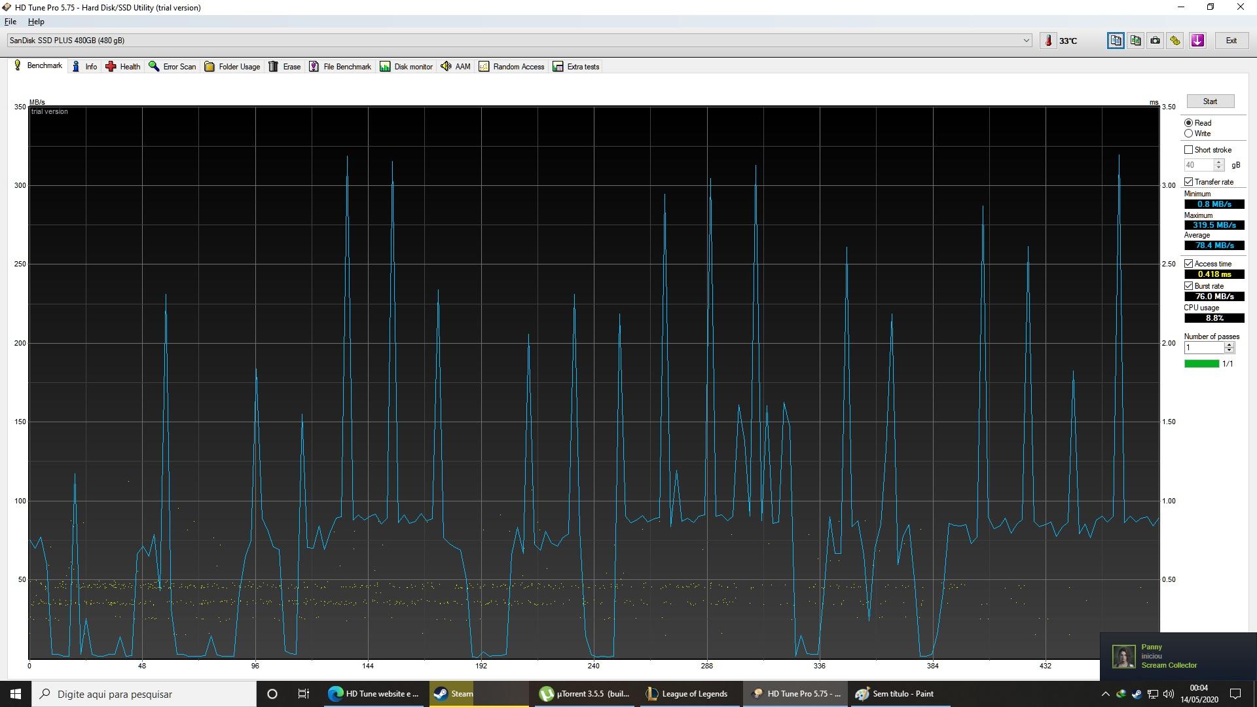This screenshot has width=1257, height=707.
Task: Open the AAM tab
Action: [x=456, y=67]
